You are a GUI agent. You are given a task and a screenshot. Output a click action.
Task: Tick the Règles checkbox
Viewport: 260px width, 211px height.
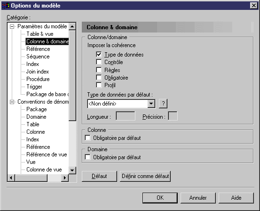pos(99,70)
